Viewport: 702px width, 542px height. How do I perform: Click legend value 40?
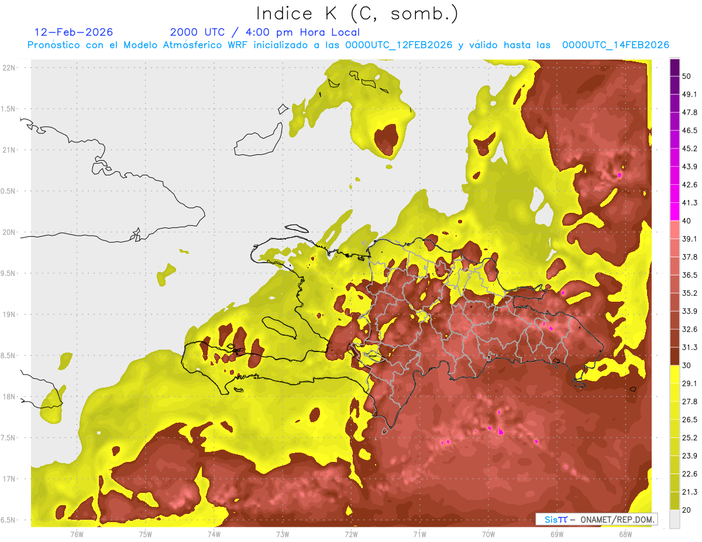point(687,221)
